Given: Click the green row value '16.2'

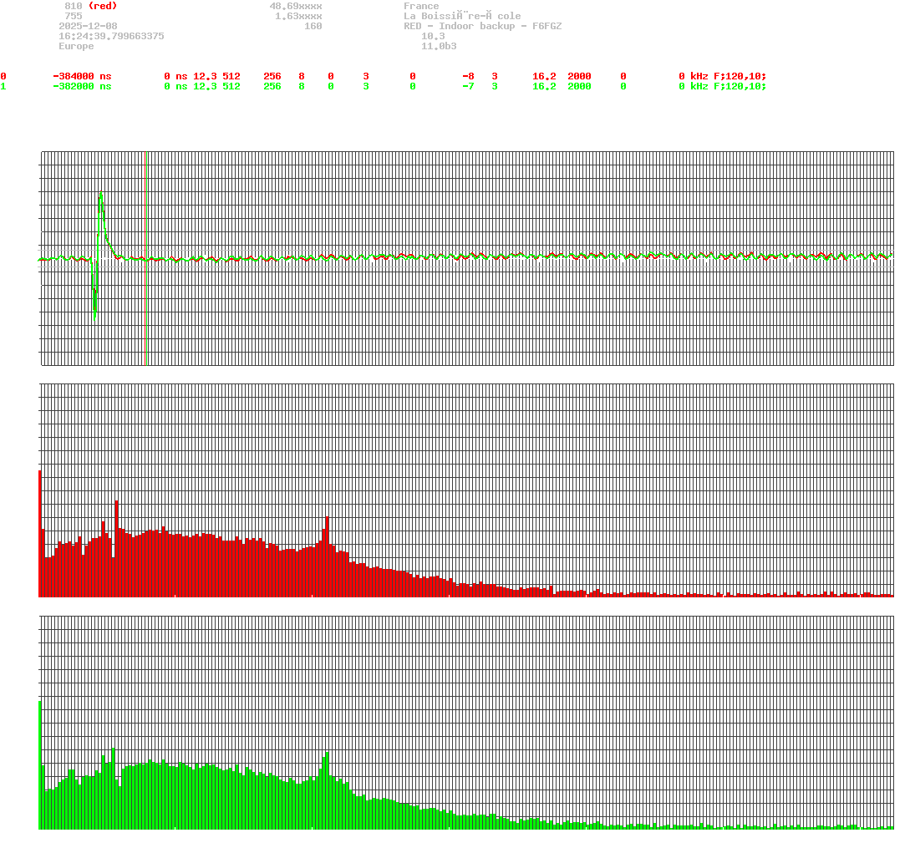Looking at the screenshot, I should point(544,86).
